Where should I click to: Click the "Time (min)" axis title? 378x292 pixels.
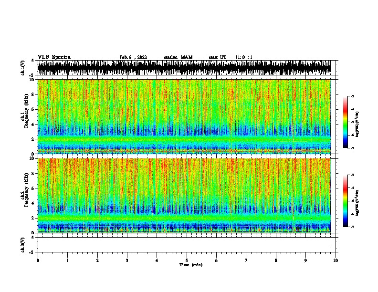[191, 265]
